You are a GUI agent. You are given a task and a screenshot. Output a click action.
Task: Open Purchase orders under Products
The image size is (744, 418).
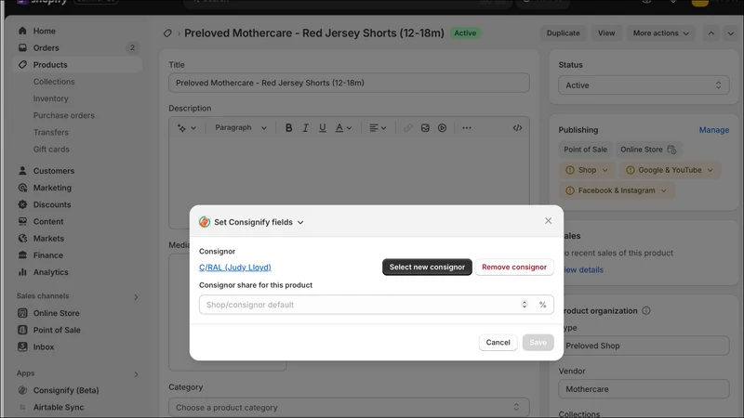tap(63, 115)
